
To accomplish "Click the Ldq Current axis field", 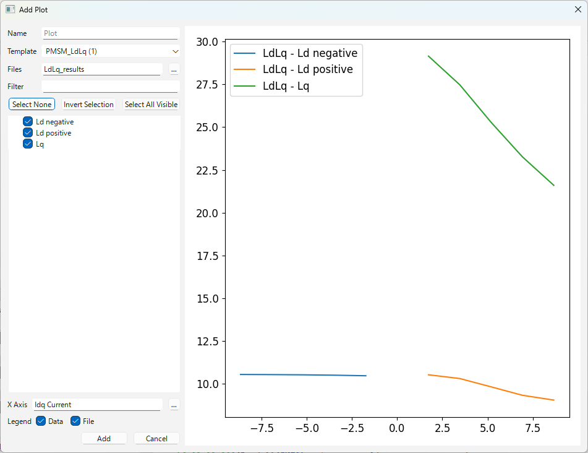I will 97,405.
